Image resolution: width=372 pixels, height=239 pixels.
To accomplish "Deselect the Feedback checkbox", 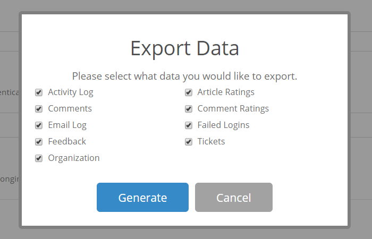I will (x=39, y=142).
